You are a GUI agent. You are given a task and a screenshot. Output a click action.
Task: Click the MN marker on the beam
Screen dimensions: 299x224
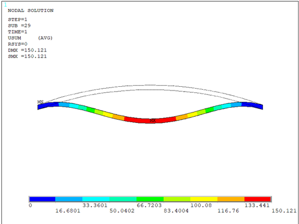click(41, 102)
